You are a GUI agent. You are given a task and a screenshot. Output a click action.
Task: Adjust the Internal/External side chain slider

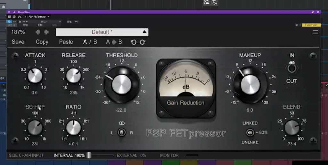pyautogui.click(x=89, y=155)
